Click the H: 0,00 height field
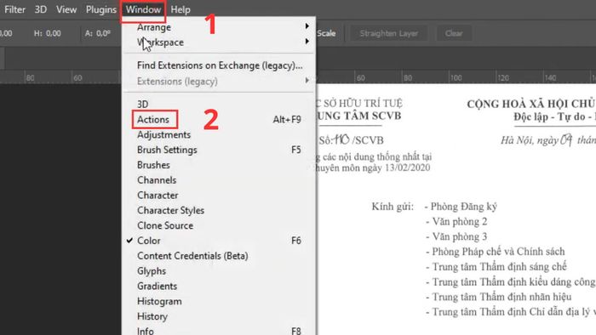The height and width of the screenshot is (335, 596). [x=48, y=33]
